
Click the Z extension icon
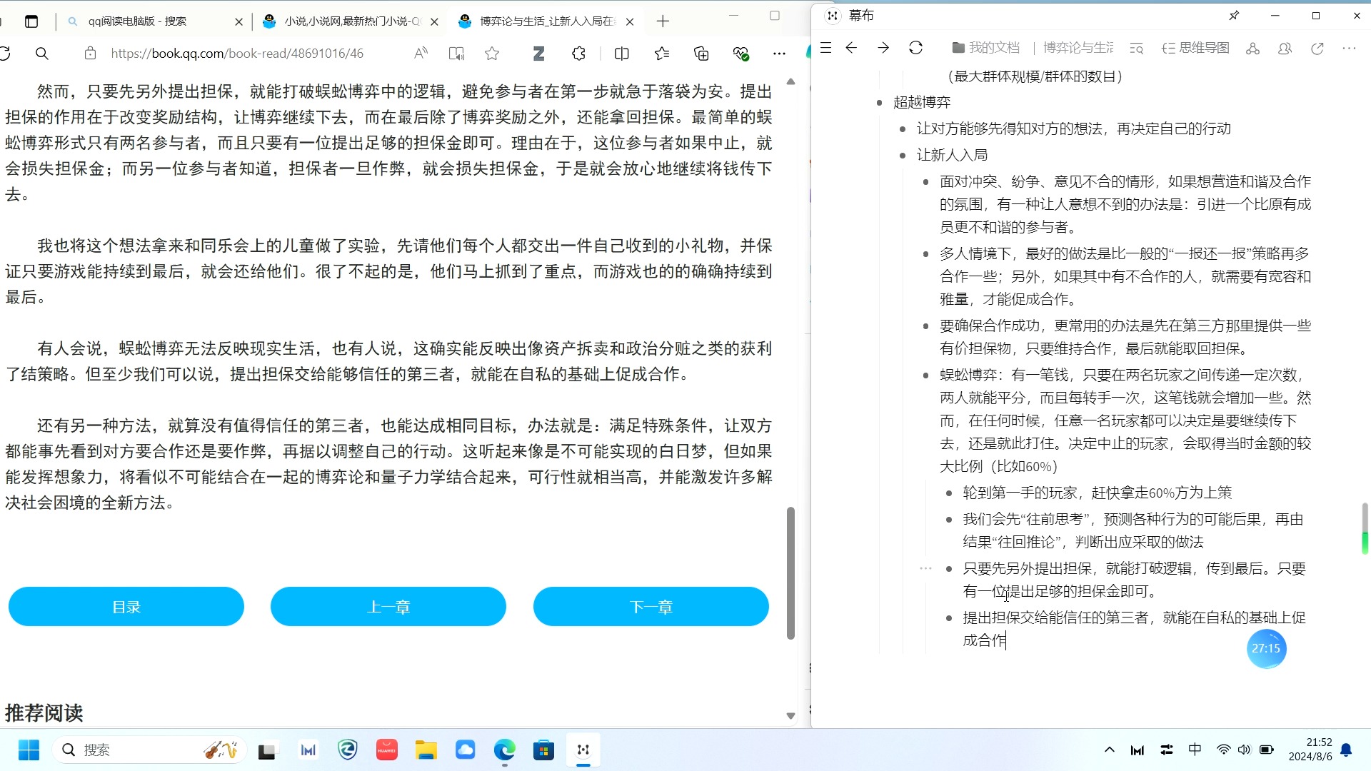coord(538,54)
